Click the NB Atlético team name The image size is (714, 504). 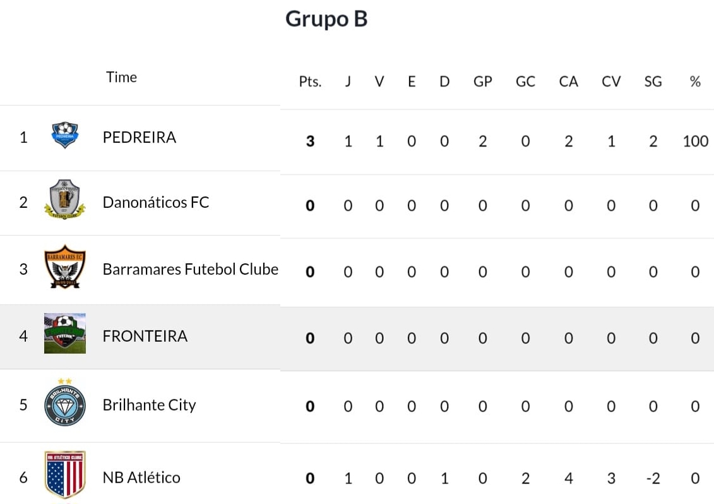click(x=141, y=477)
